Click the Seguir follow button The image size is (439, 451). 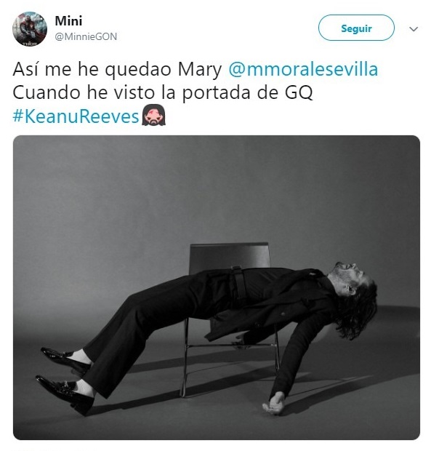tap(356, 28)
